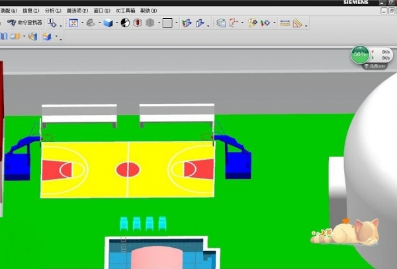Expand dropdown next to background square icon
397x269 pixels.
[x=176, y=24]
